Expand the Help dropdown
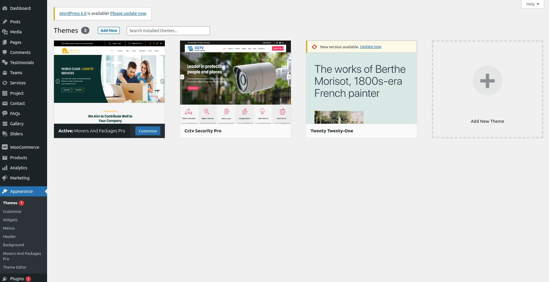This screenshot has width=549, height=282. (532, 4)
